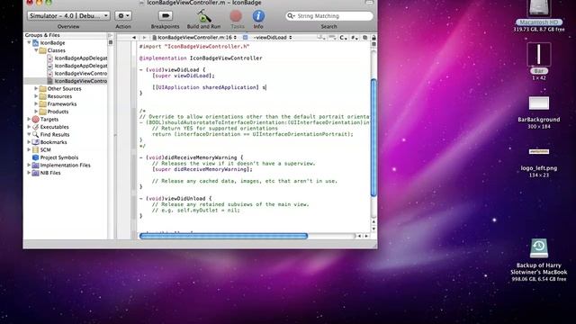Viewport: 576px width, 324px height.
Task: Select the Bar desktop file icon
Action: point(539,54)
